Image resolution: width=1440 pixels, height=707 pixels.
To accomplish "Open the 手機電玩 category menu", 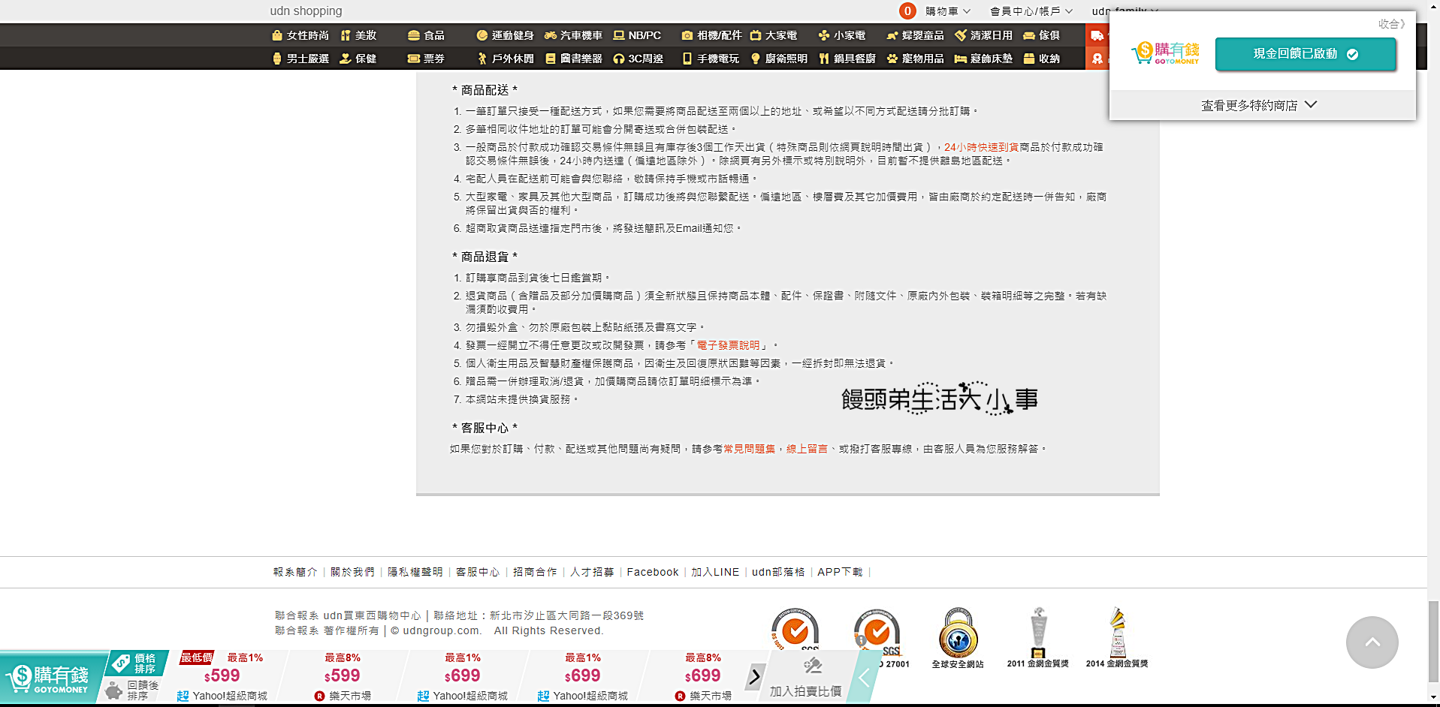I will (x=711, y=59).
